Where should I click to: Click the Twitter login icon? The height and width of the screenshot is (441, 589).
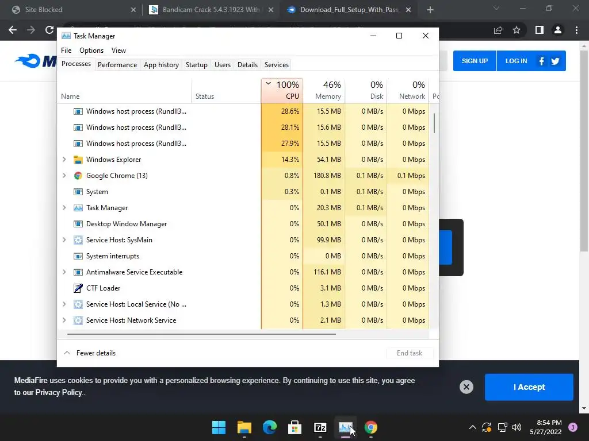pos(555,61)
